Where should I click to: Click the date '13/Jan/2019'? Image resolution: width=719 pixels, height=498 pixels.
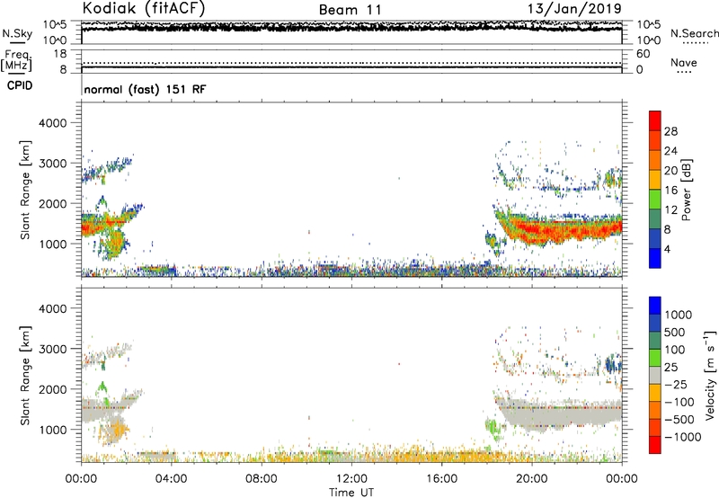coord(574,9)
